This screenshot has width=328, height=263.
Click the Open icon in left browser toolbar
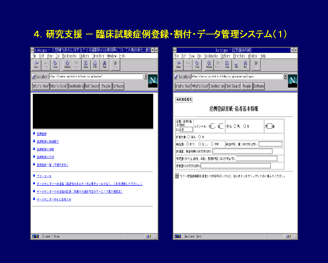(86, 65)
